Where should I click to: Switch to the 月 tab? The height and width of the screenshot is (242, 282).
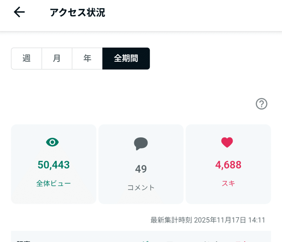tap(57, 59)
